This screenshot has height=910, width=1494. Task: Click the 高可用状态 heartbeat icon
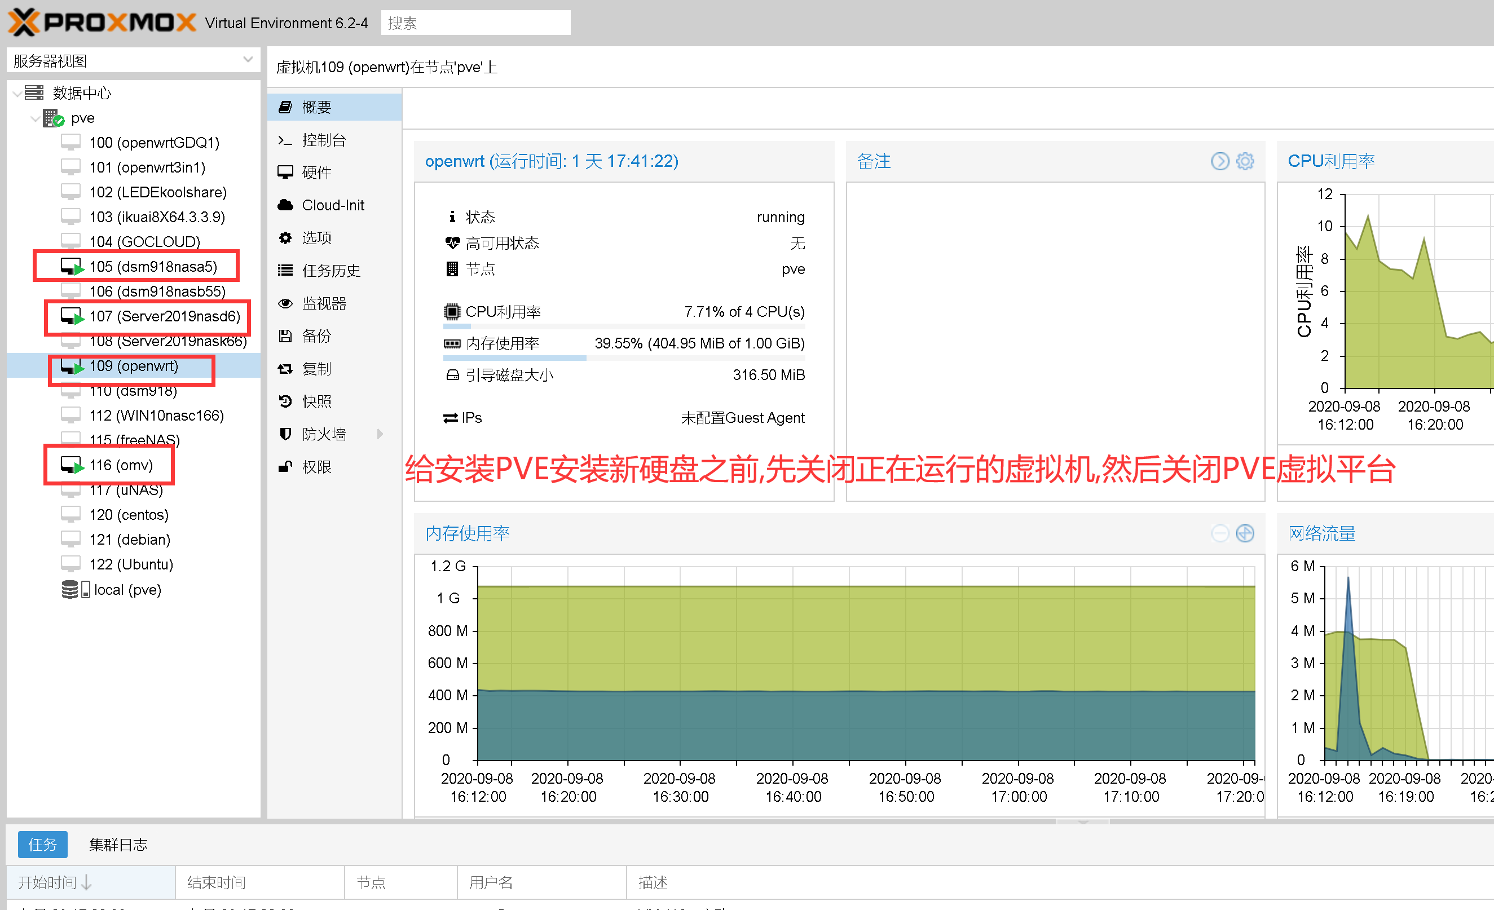click(x=452, y=243)
